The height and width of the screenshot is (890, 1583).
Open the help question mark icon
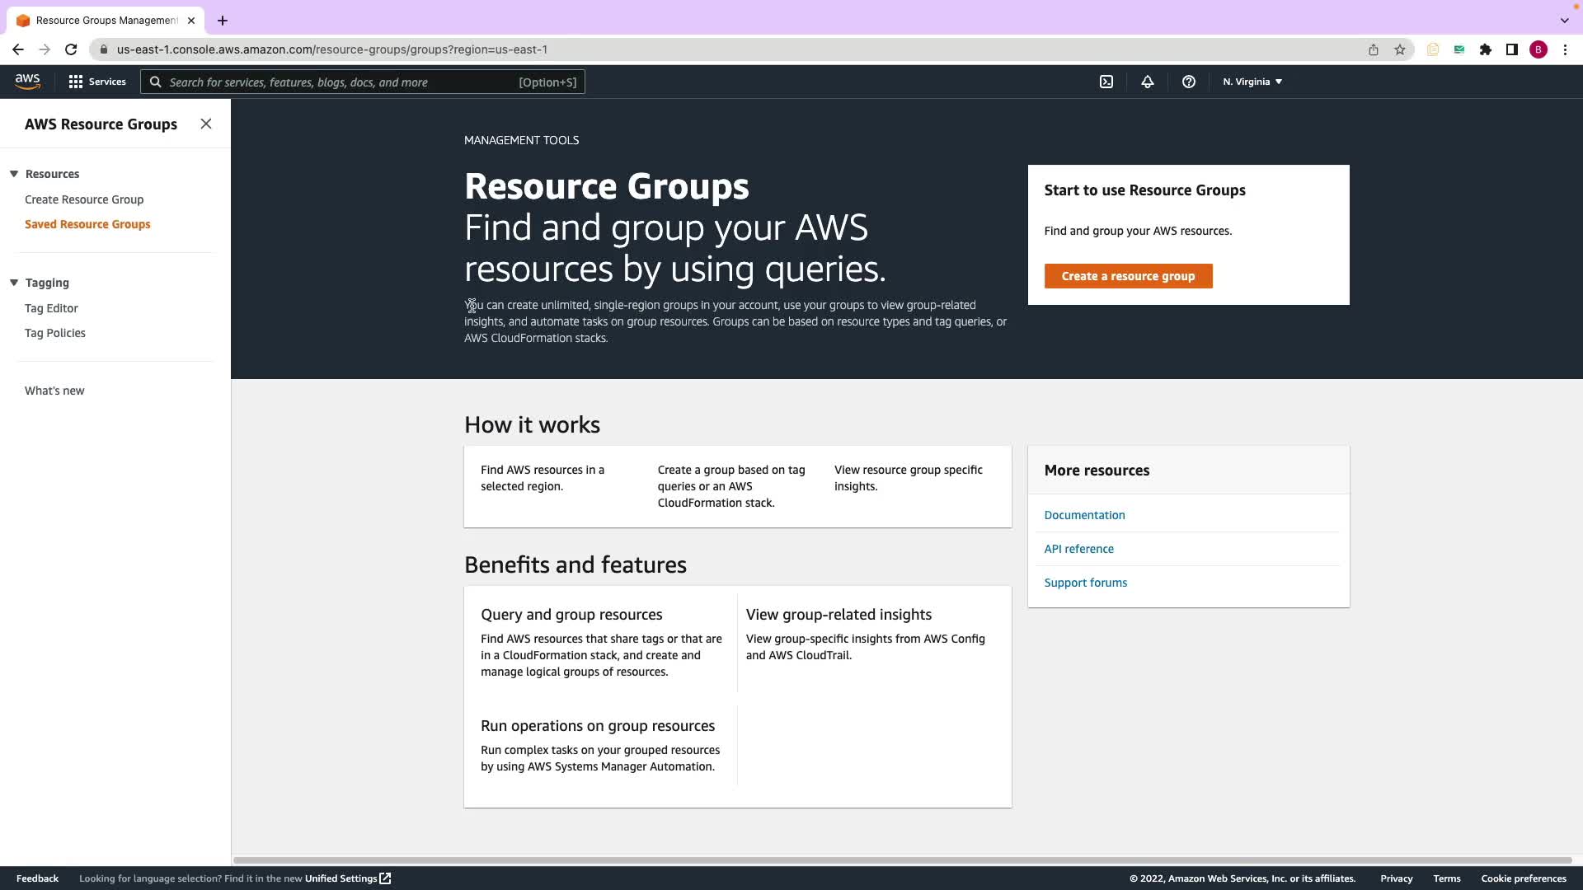coord(1188,82)
